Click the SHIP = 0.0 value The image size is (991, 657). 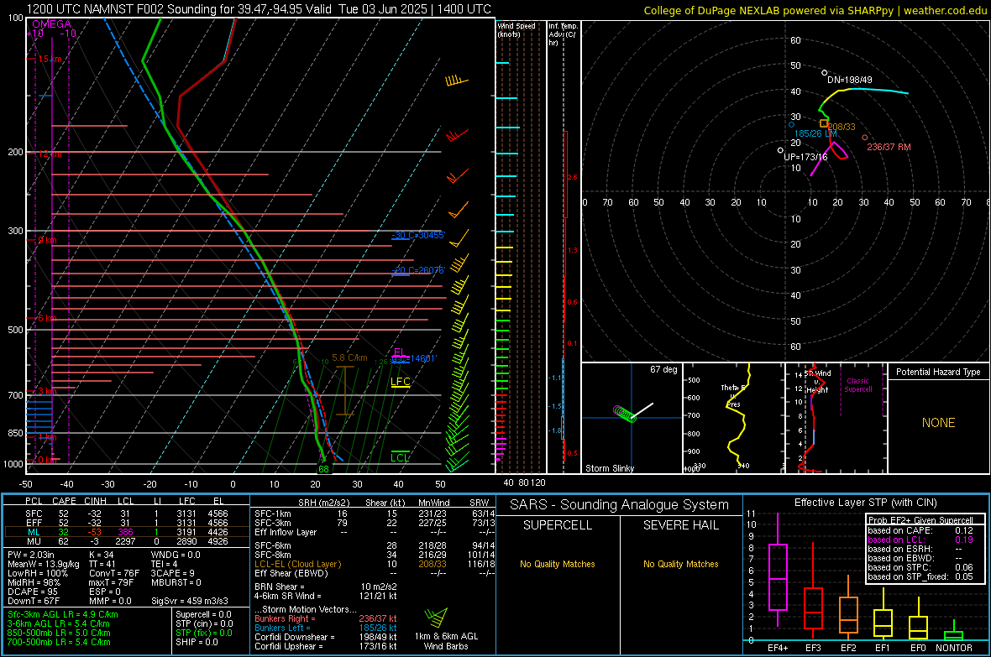pyautogui.click(x=197, y=642)
